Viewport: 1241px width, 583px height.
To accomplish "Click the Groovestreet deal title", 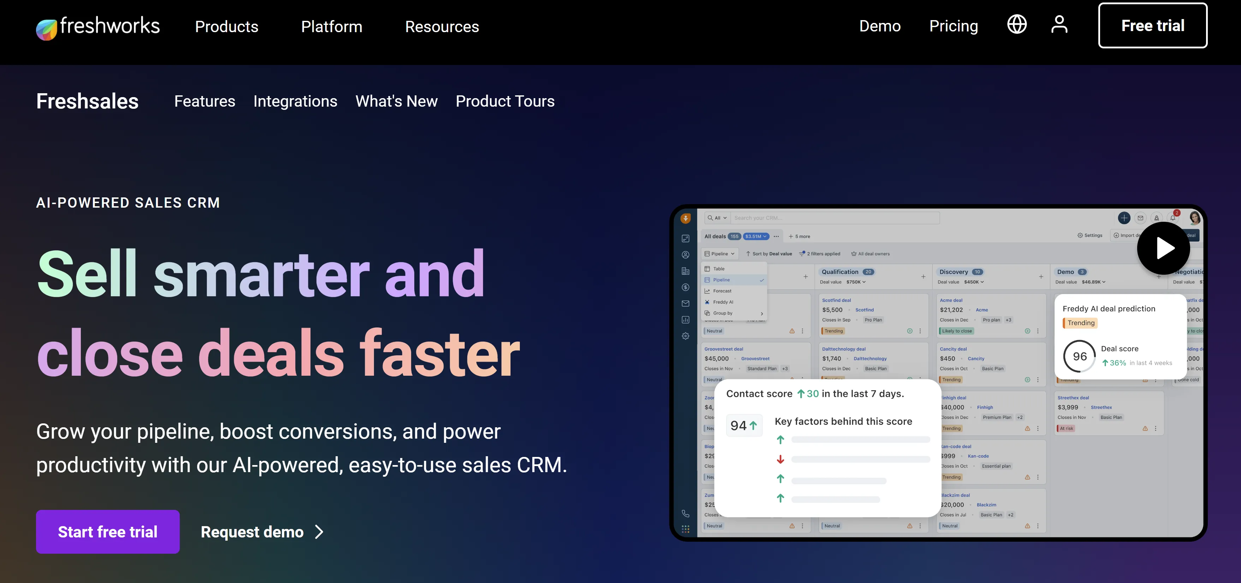I will [724, 349].
